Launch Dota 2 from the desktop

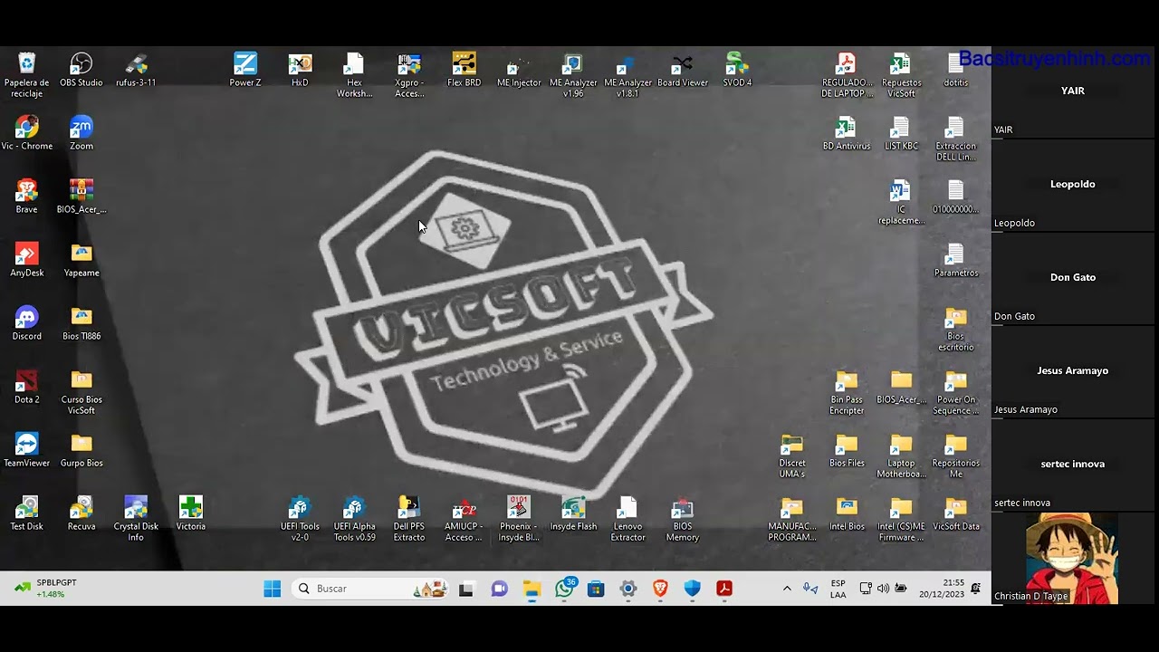[26, 387]
